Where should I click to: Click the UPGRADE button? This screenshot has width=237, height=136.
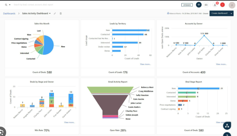tap(187, 5)
